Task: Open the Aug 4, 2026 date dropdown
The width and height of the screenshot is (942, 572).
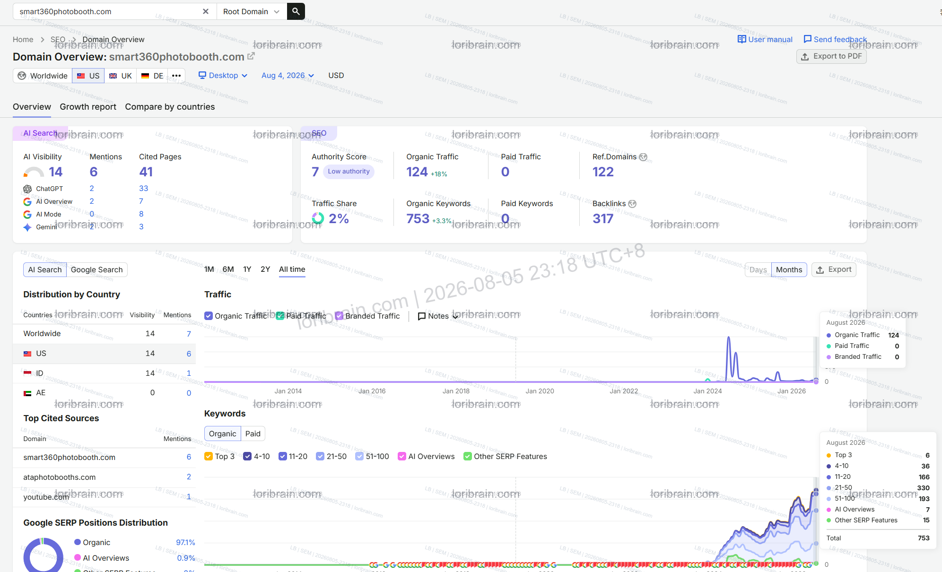Action: 288,76
